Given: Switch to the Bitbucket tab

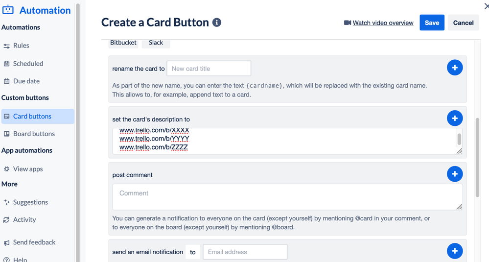Looking at the screenshot, I should pos(123,43).
